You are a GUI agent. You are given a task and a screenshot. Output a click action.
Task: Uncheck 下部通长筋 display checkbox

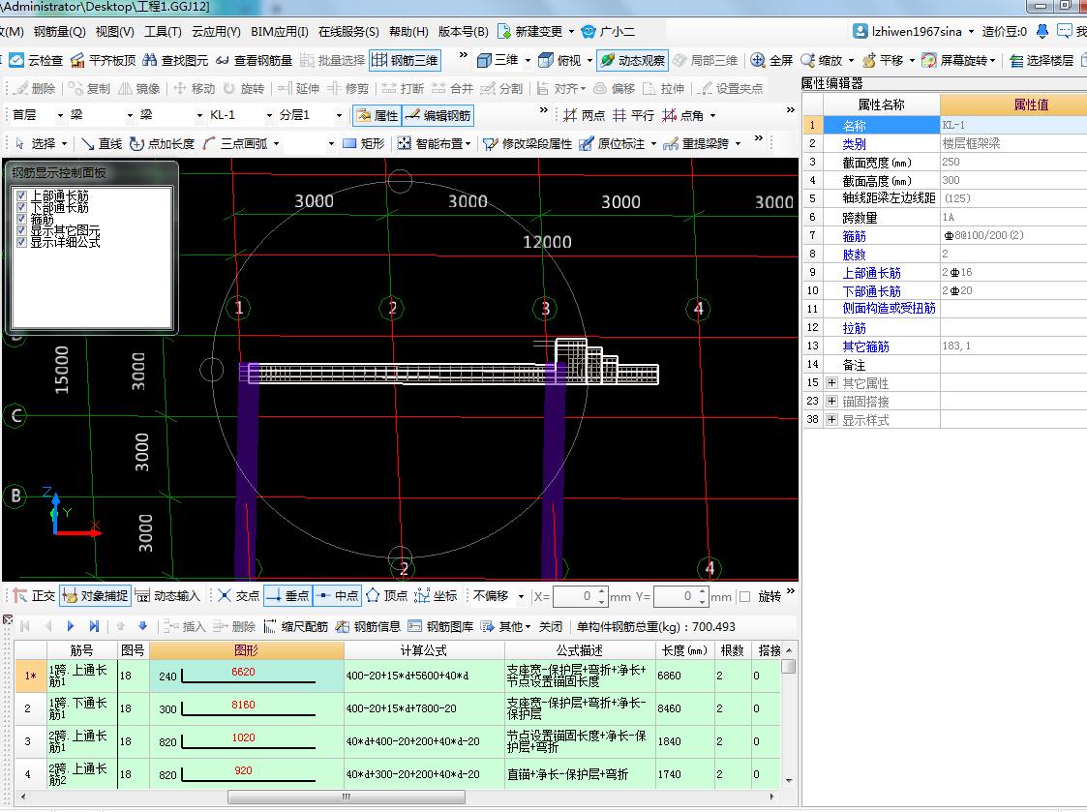pyautogui.click(x=21, y=207)
